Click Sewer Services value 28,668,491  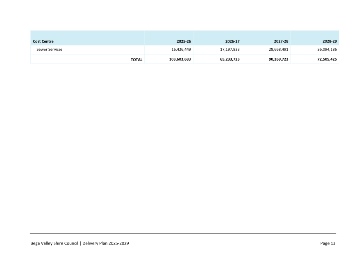coord(277,49)
